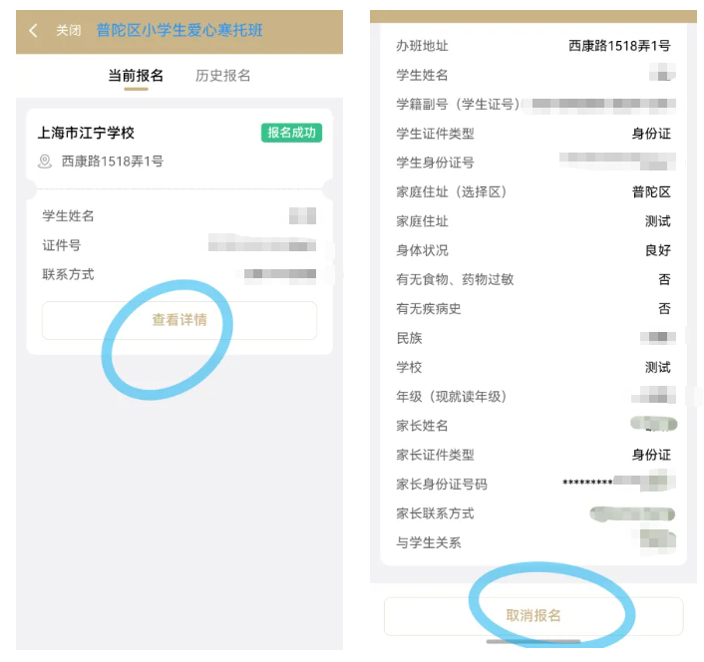Viewport: 704px width, 662px height.
Task: Tap the location pin icon beside 西康路1518弄1号
Action: (45, 162)
